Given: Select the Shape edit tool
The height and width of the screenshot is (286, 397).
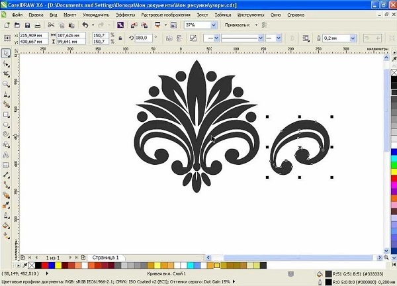Looking at the screenshot, I should [x=6, y=64].
